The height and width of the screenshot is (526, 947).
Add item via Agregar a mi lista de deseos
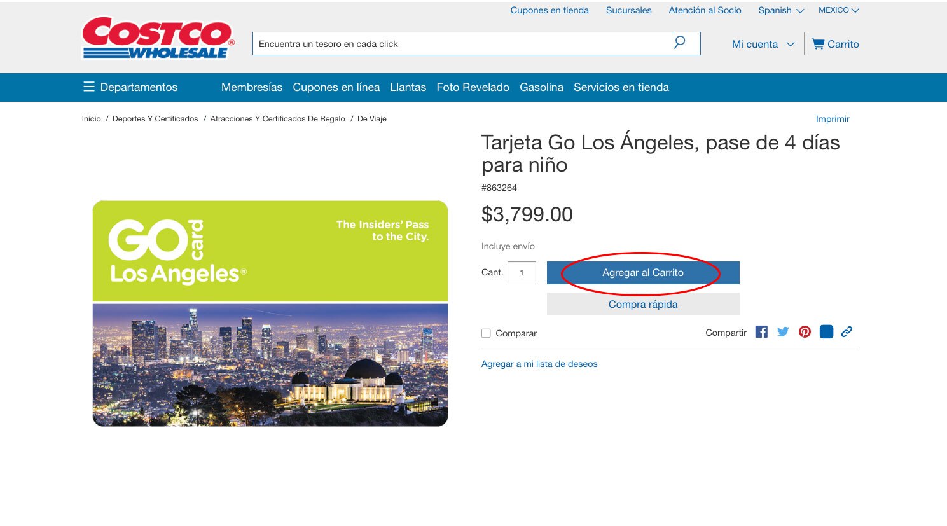pyautogui.click(x=539, y=364)
